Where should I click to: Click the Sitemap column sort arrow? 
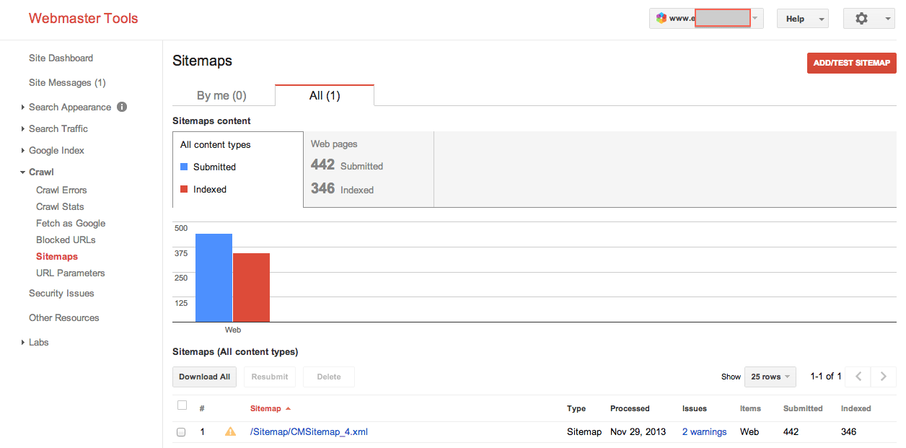click(289, 409)
